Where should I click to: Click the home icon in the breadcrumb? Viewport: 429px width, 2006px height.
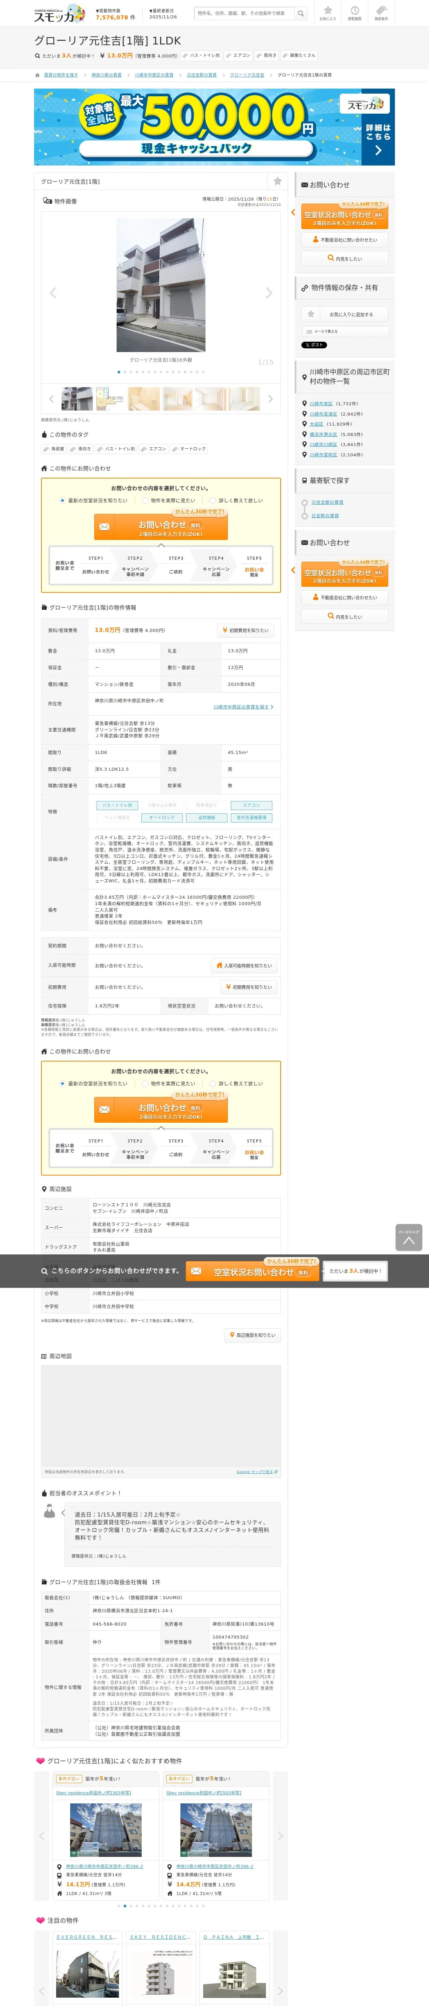(37, 76)
